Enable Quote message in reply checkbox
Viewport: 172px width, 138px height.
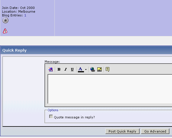pos(51,116)
